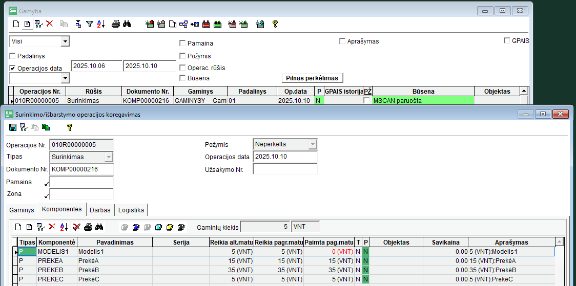Click the green paste copy icon in editing dialog
Image resolution: width=576 pixels, height=286 pixels.
coord(46,127)
